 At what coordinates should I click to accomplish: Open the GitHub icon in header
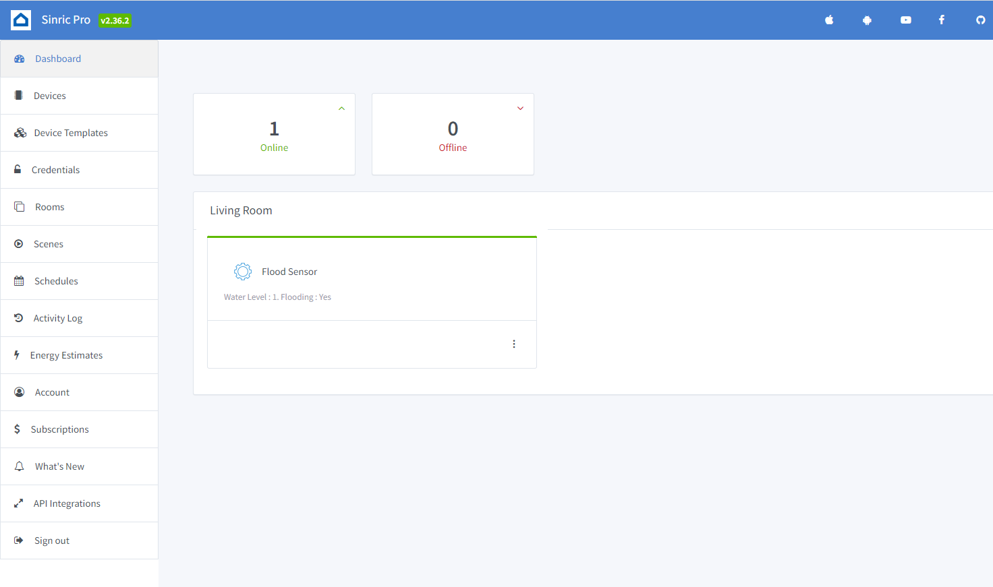point(980,20)
